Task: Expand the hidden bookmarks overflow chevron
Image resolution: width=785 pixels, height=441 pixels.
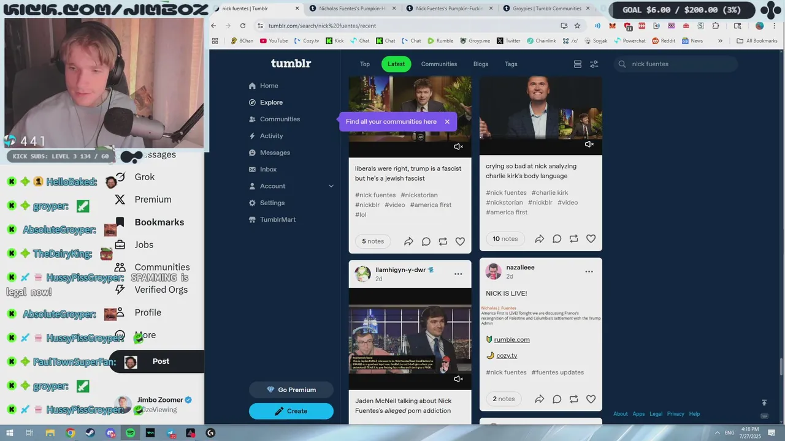Action: 720,41
